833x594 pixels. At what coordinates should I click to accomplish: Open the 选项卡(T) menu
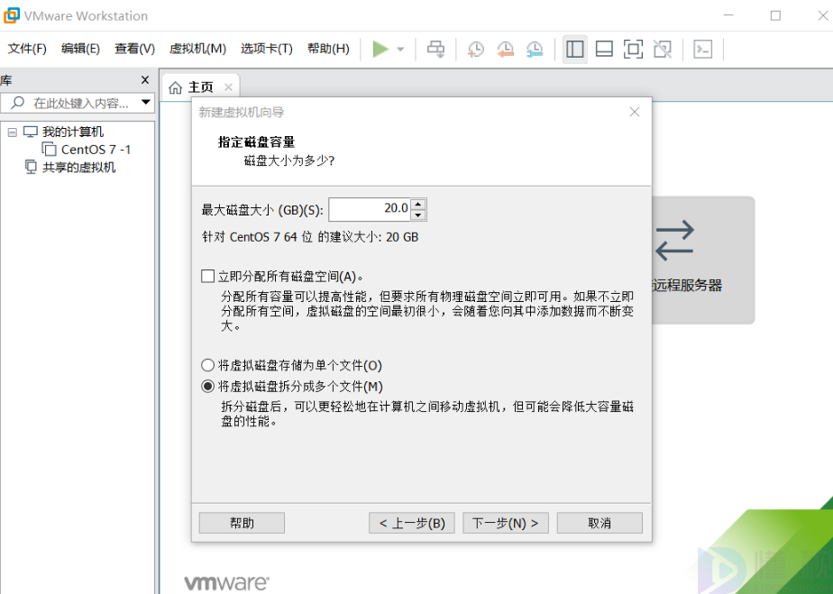(x=266, y=49)
